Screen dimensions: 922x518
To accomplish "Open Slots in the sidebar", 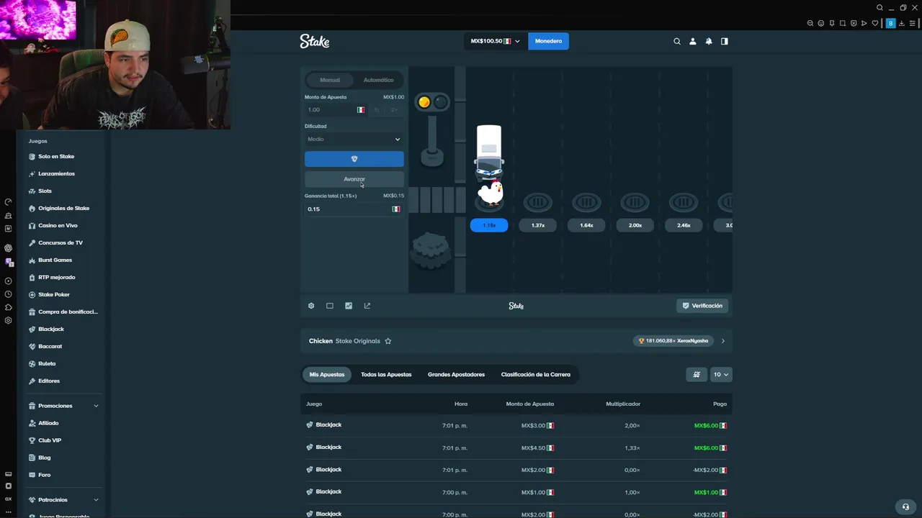I will pyautogui.click(x=45, y=191).
